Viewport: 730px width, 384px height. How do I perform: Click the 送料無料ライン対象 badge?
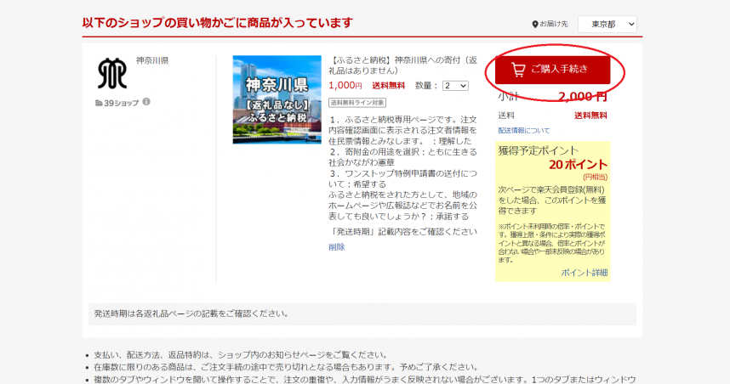click(x=357, y=102)
